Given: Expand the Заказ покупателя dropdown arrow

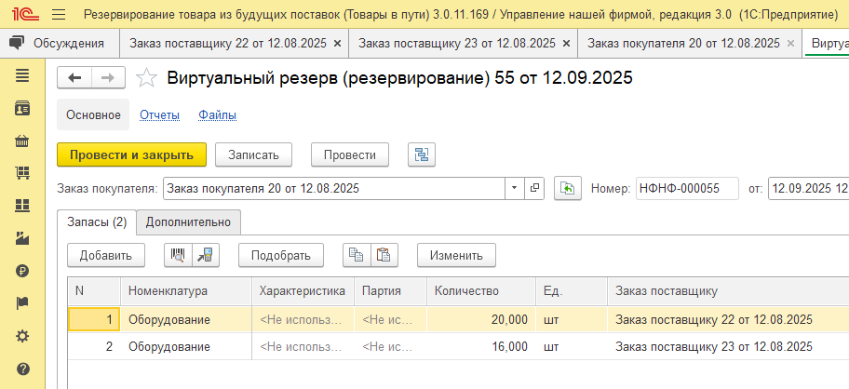Looking at the screenshot, I should (x=516, y=188).
